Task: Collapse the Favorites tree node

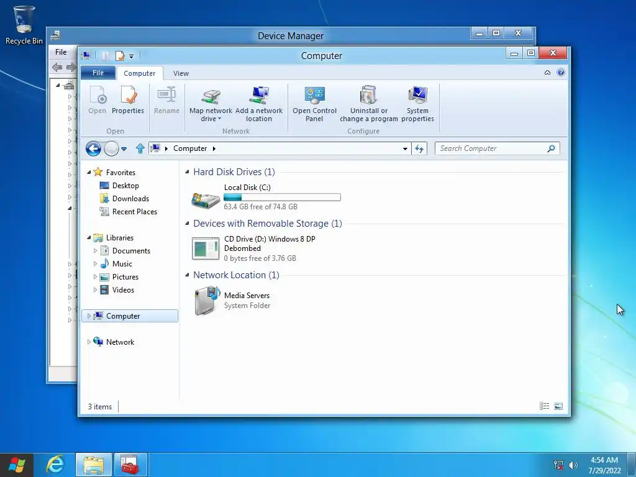Action: tap(89, 173)
